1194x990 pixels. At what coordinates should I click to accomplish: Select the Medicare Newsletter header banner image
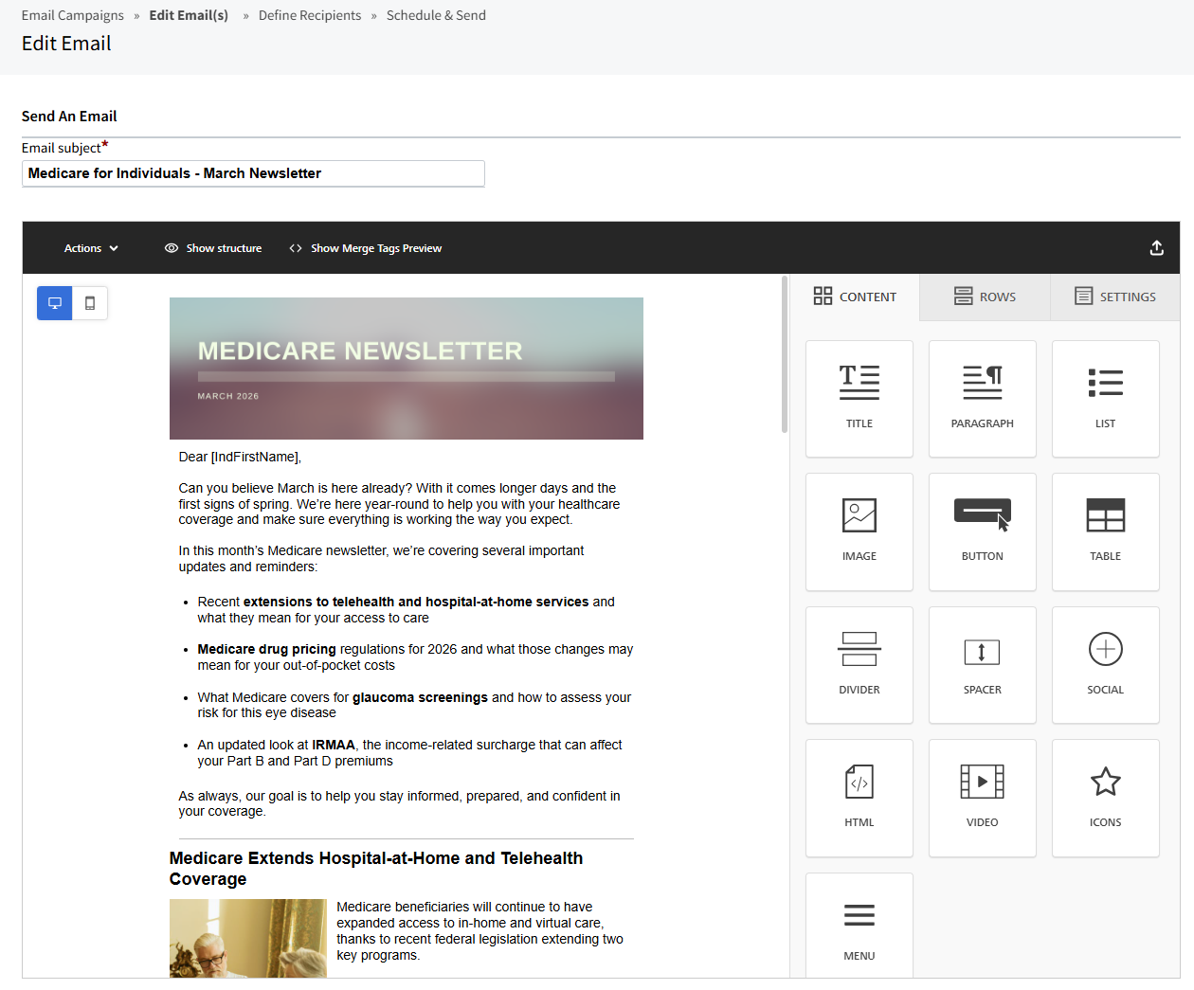(407, 369)
